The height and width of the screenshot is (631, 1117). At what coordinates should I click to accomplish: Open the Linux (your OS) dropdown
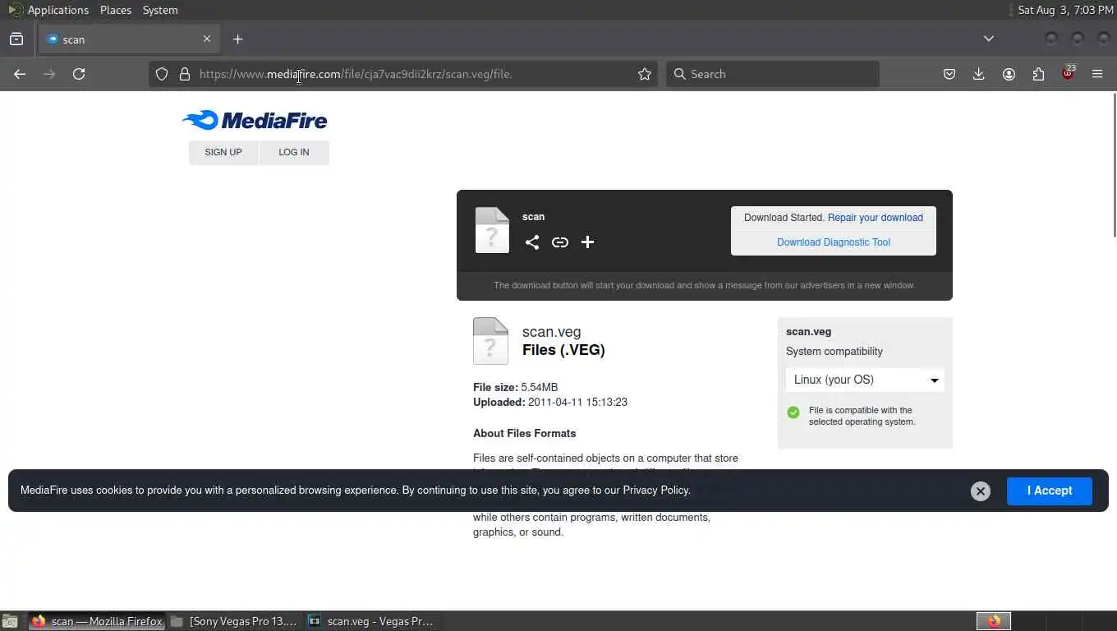coord(865,380)
